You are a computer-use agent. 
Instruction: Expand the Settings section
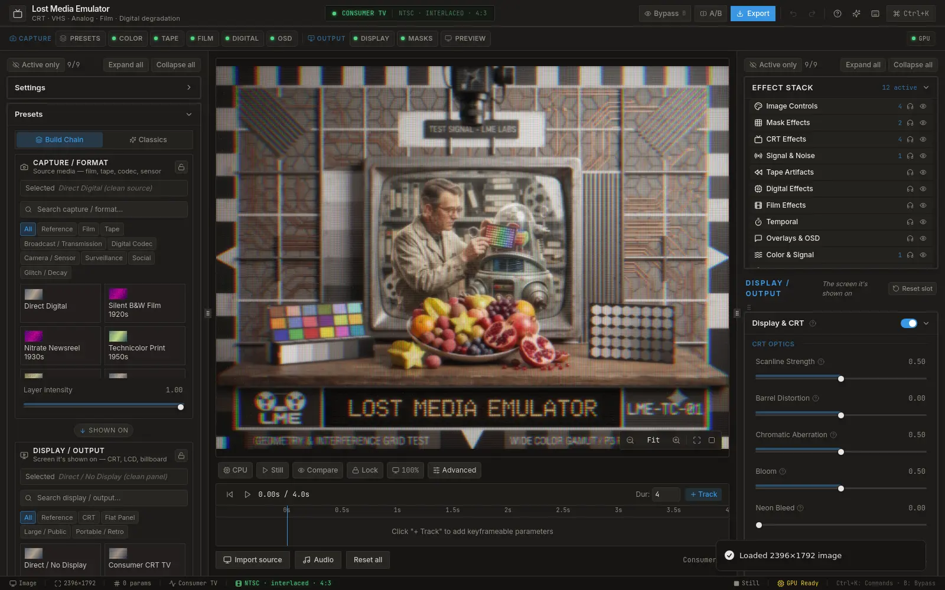(103, 88)
